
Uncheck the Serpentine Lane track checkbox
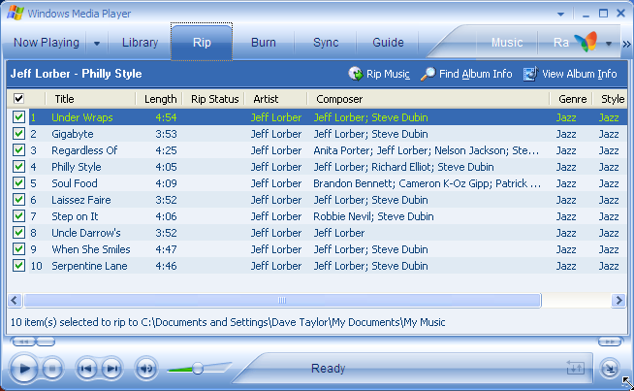click(x=18, y=266)
